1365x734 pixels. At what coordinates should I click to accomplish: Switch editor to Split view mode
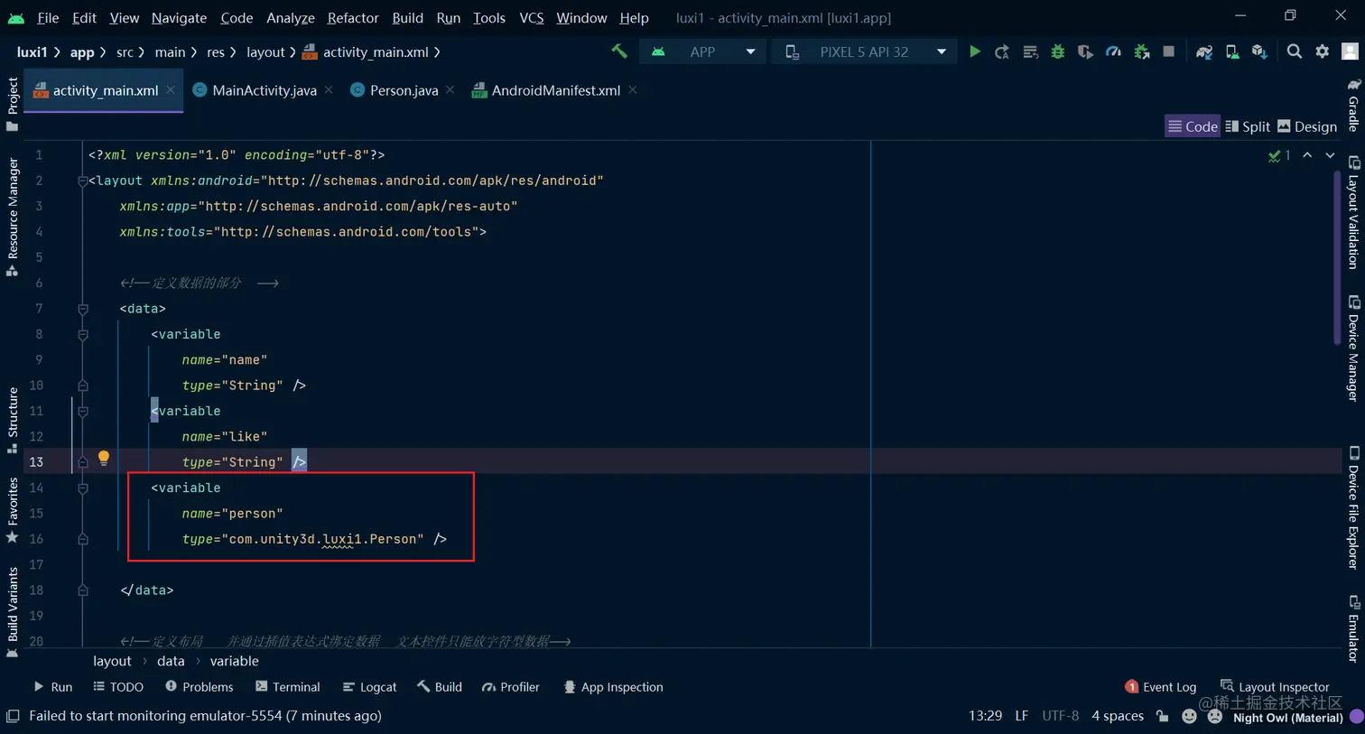point(1248,126)
